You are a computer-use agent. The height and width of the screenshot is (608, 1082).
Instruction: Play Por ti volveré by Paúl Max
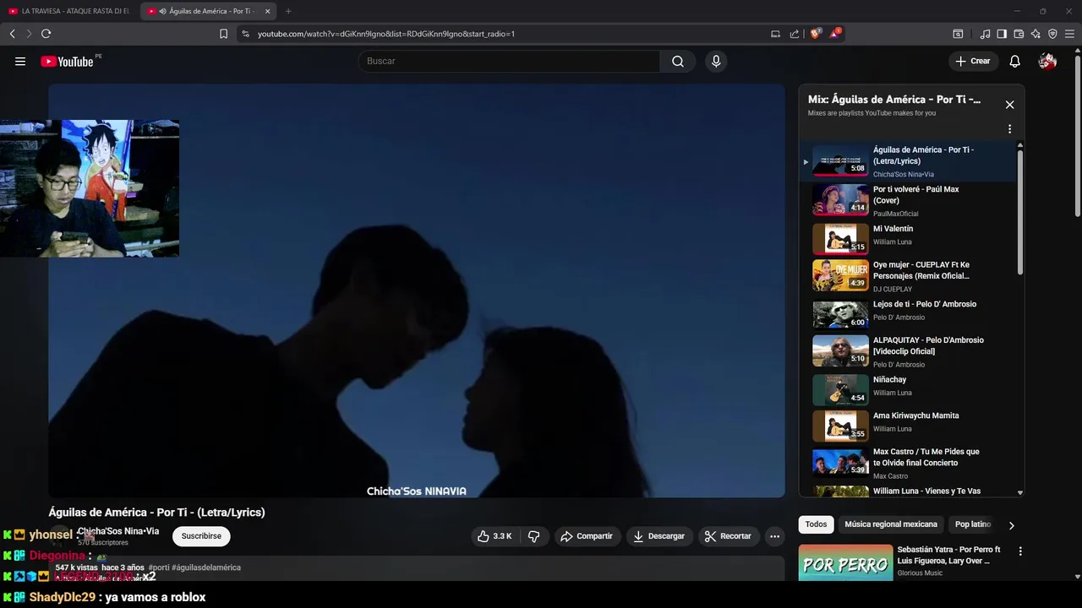pos(909,201)
